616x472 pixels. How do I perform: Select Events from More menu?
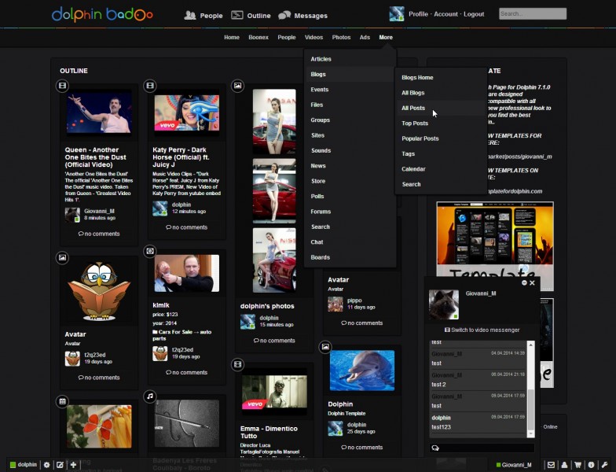click(319, 90)
